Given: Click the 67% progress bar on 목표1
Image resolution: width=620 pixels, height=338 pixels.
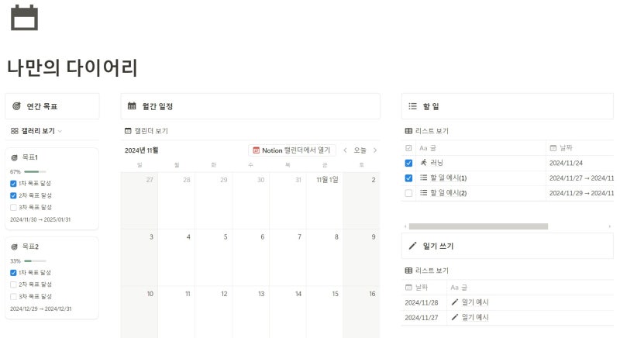Looking at the screenshot, I should [35, 171].
